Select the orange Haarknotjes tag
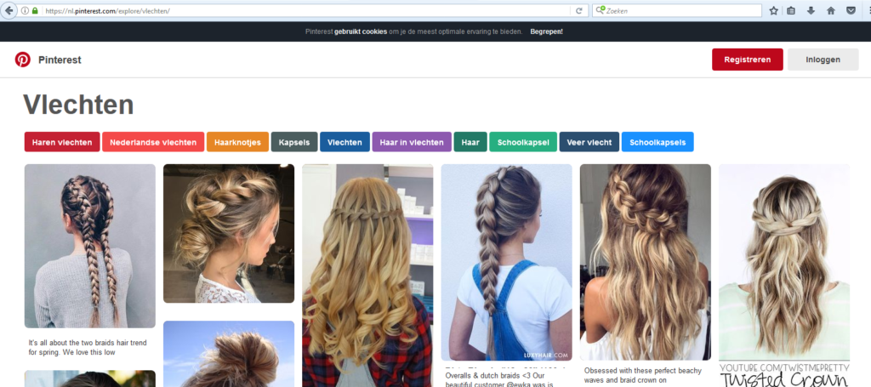This screenshot has width=871, height=387. (x=238, y=142)
